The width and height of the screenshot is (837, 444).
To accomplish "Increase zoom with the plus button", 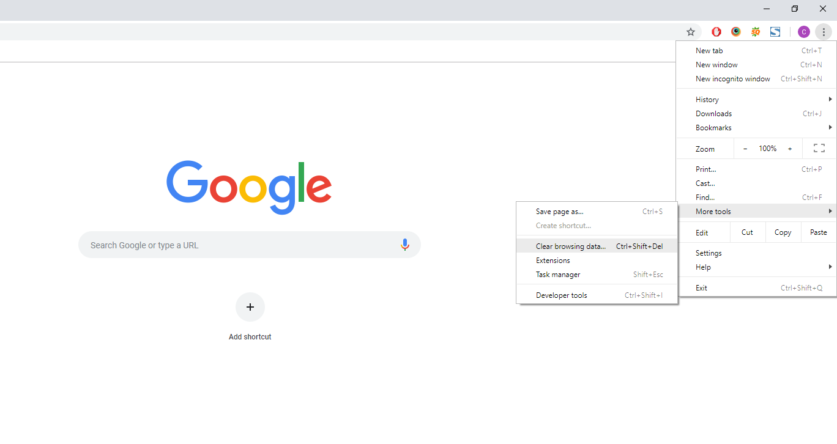I will tap(790, 149).
